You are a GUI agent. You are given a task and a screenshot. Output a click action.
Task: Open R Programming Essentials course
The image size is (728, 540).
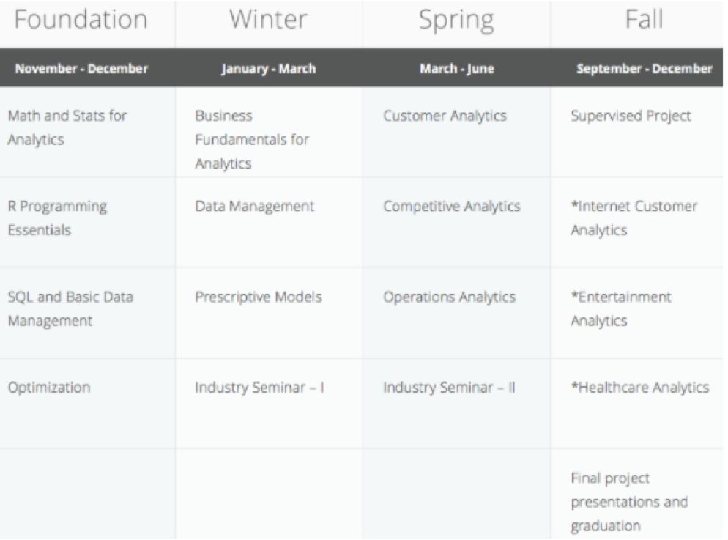pos(57,218)
